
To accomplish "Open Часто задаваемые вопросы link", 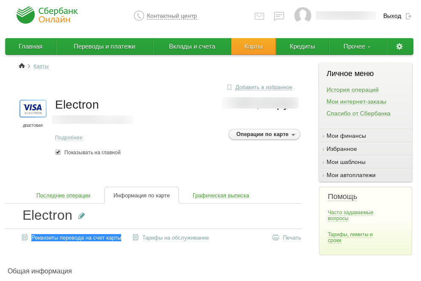I will click(x=351, y=216).
